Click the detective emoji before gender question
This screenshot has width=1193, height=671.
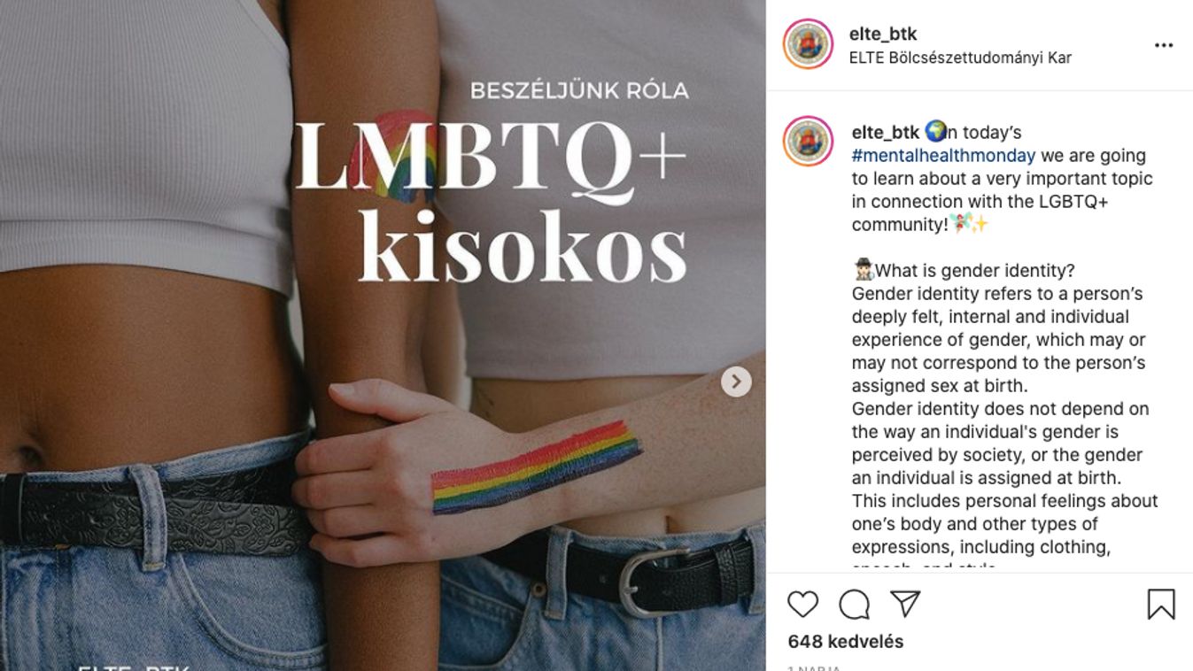click(863, 270)
